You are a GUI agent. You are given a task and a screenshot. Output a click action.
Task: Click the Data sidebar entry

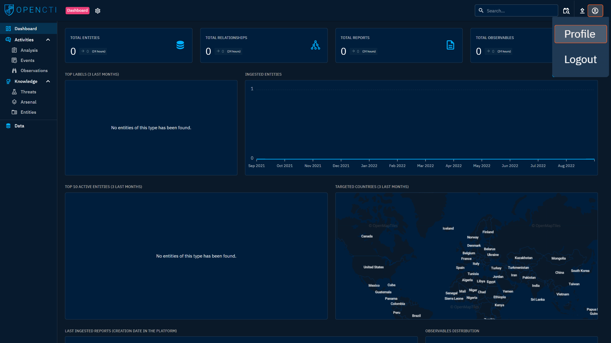coord(19,126)
